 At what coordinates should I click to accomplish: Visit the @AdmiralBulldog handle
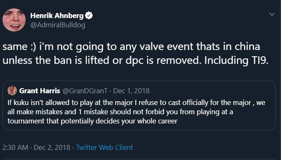click(58, 25)
